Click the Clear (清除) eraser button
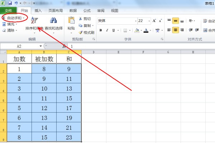 [9, 30]
